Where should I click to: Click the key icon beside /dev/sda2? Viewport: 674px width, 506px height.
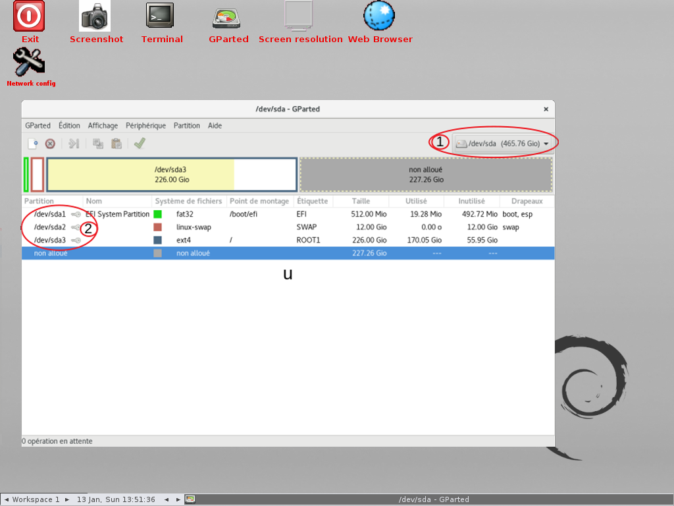(x=75, y=227)
